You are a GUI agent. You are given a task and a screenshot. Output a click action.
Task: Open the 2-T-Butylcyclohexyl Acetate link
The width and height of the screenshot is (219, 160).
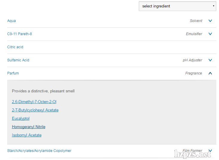click(35, 110)
